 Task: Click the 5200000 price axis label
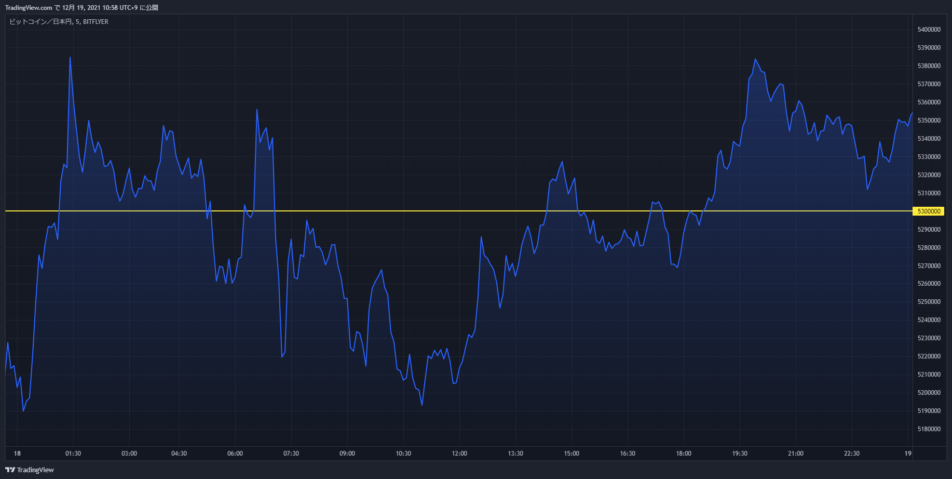[929, 393]
